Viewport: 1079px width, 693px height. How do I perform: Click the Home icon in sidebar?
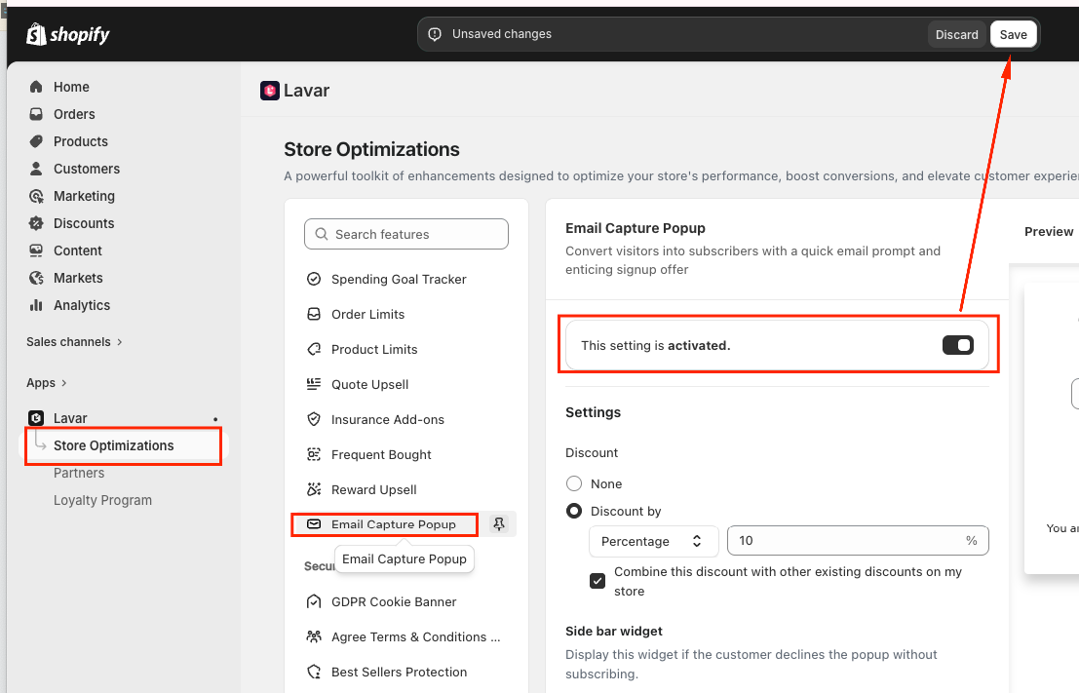pyautogui.click(x=36, y=87)
